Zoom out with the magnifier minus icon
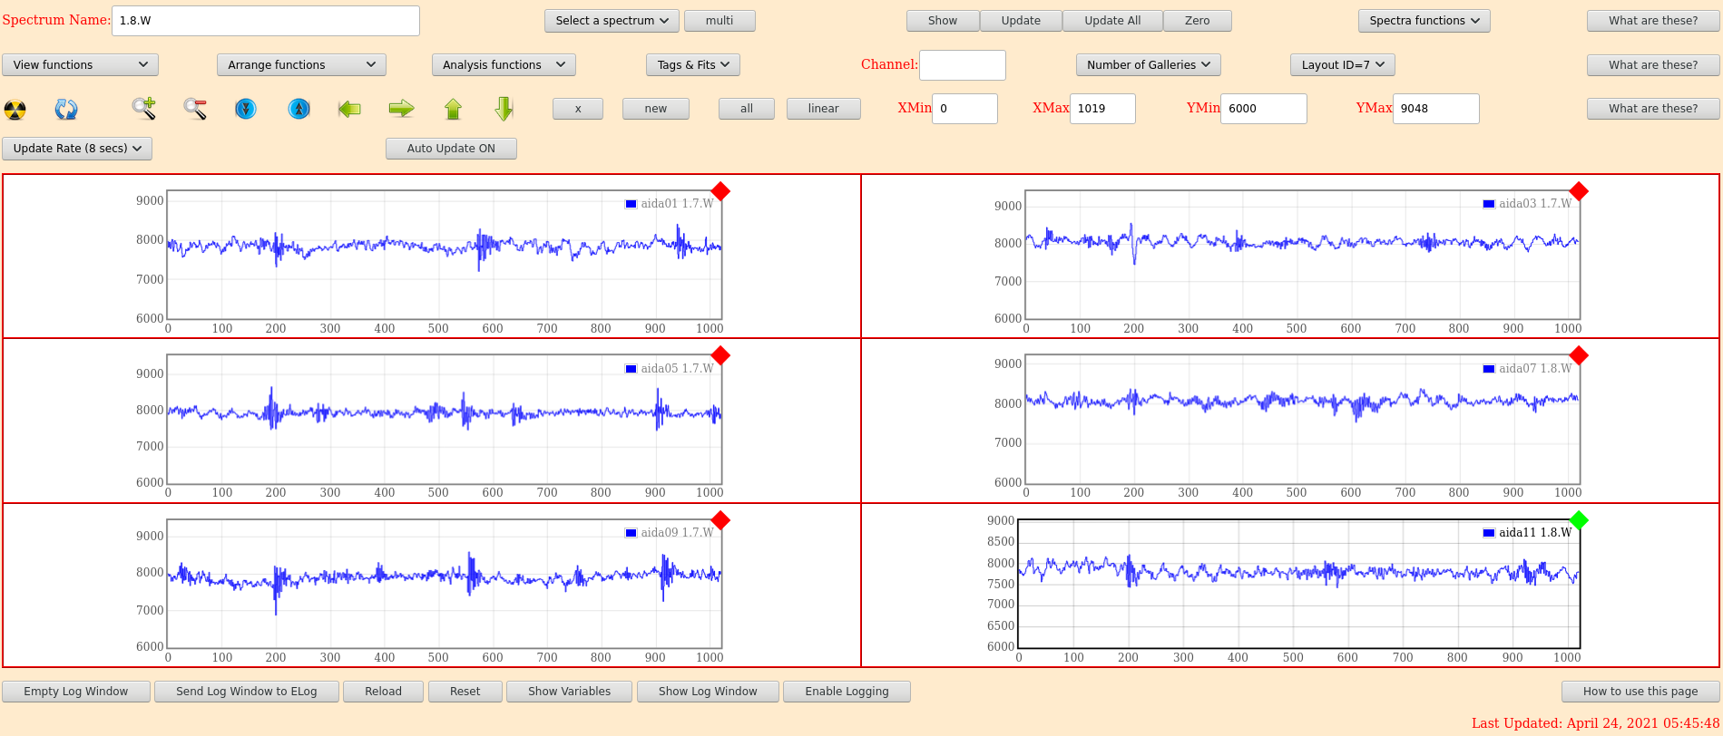The width and height of the screenshot is (1723, 736). click(x=195, y=109)
